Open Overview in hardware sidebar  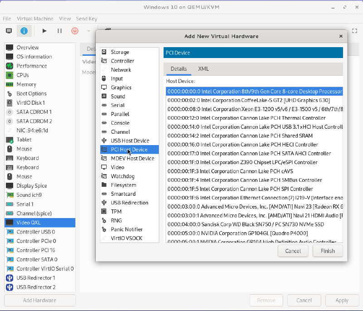click(40, 48)
